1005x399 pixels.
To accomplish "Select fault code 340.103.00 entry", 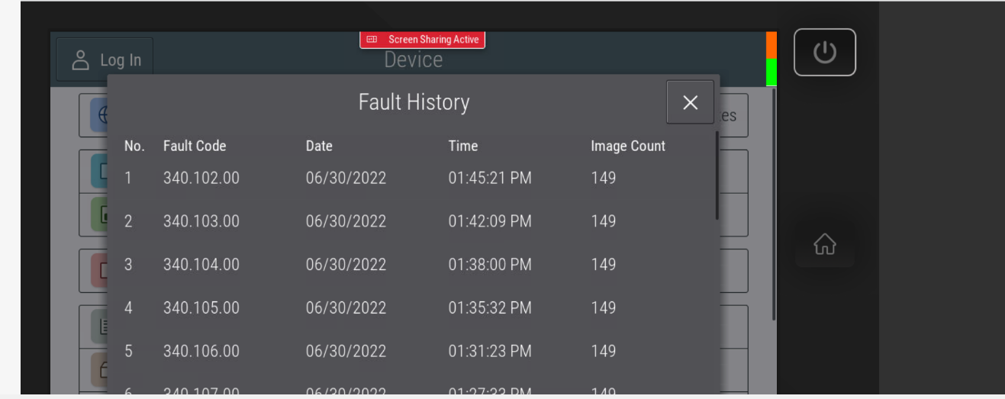I will (x=201, y=221).
